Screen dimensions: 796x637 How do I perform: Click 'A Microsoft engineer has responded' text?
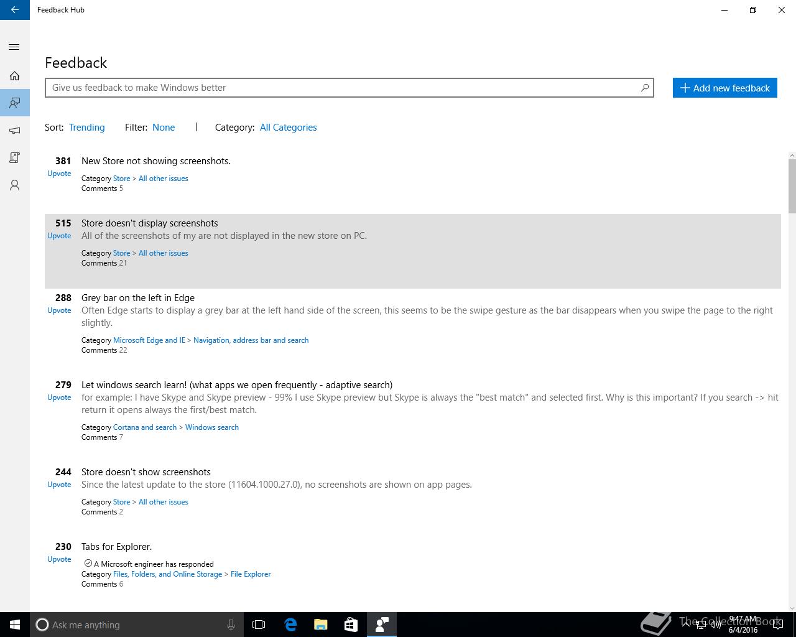point(154,564)
